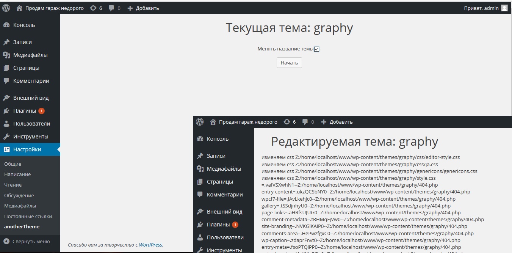Viewport: 512px width, 253px height.
Task: Click log line ending css/ja.css
Action: (350, 164)
